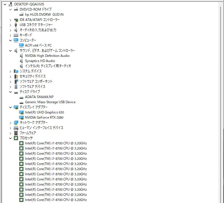Select NVIDIA GeForce RTX 2080 adapter
Screen dimensions: 224x203
pyautogui.click(x=44, y=118)
